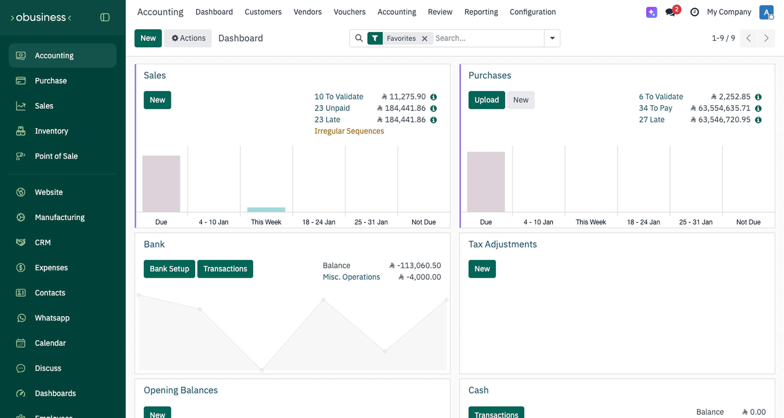The image size is (784, 418).
Task: Open the Expenses app from the sidebar
Action: click(x=51, y=268)
